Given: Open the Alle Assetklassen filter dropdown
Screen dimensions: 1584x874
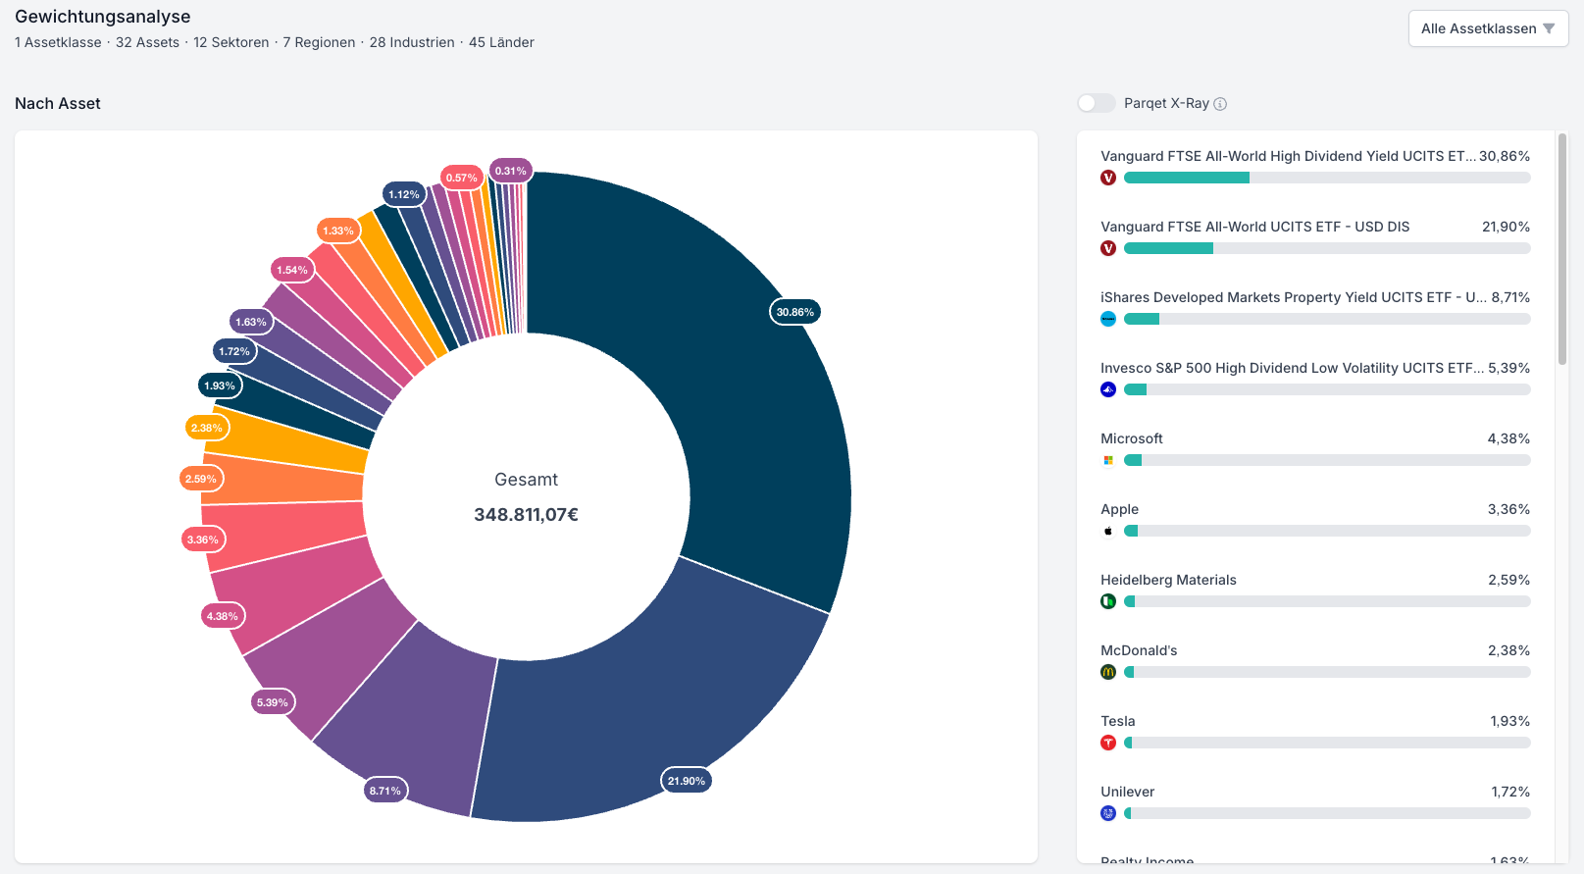Looking at the screenshot, I should point(1488,28).
